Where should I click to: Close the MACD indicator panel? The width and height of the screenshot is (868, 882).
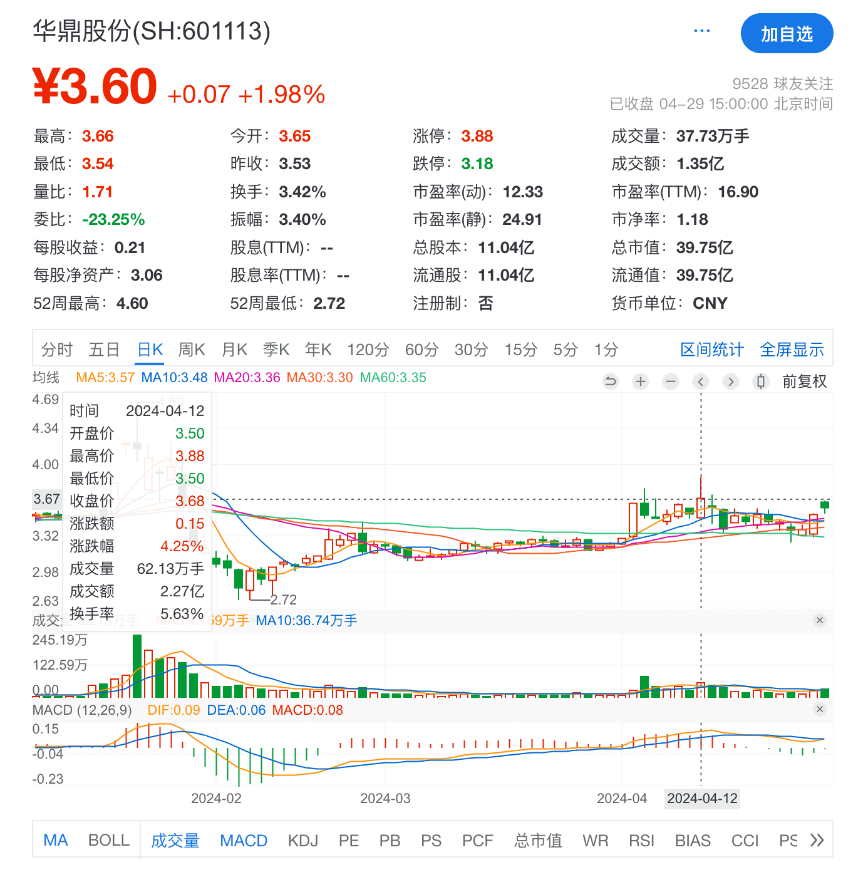(x=820, y=709)
